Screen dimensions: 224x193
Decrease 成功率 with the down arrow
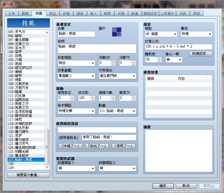(92, 99)
